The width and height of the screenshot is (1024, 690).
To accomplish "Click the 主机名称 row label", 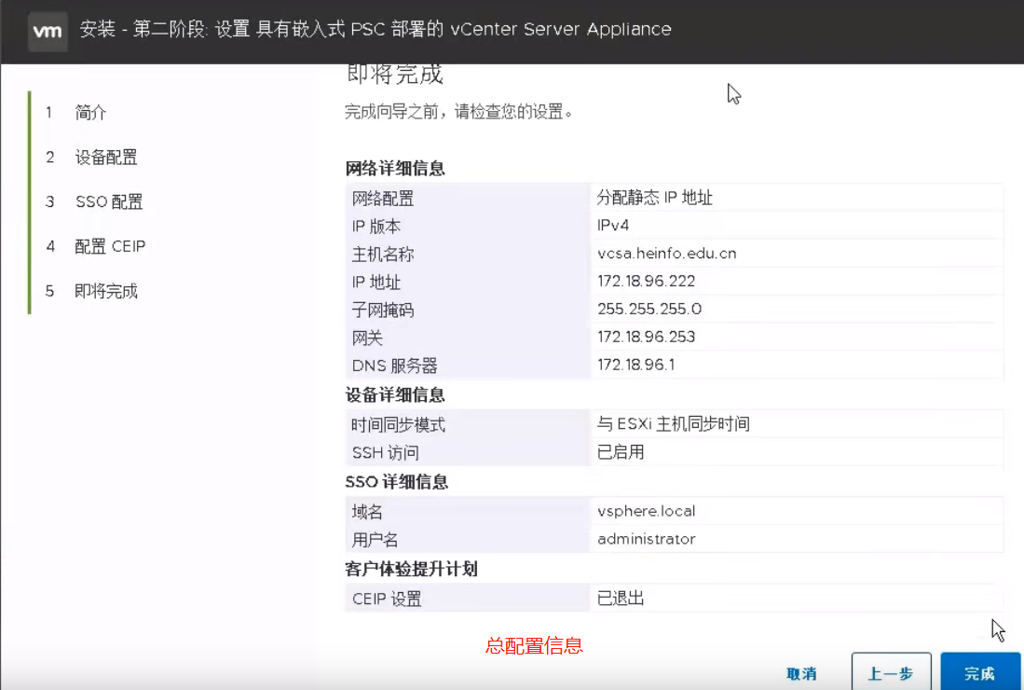I will pyautogui.click(x=382, y=255).
